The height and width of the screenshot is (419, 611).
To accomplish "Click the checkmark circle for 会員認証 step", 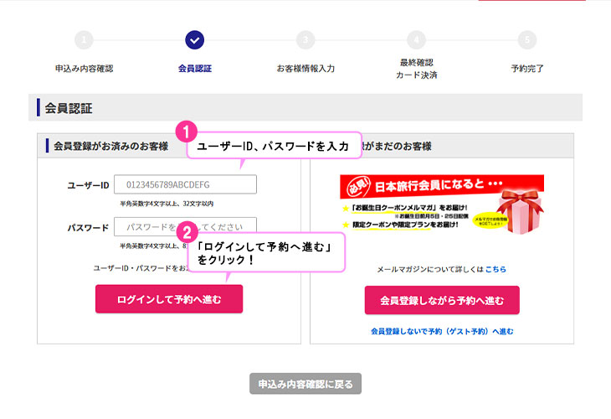I will coord(194,40).
